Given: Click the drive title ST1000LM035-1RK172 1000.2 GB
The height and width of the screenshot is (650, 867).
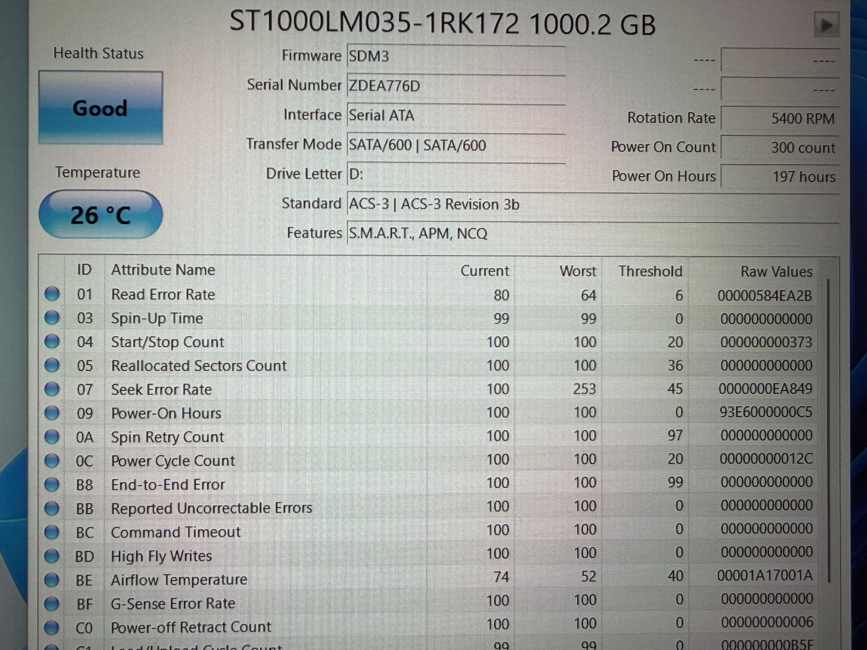Looking at the screenshot, I should [443, 23].
